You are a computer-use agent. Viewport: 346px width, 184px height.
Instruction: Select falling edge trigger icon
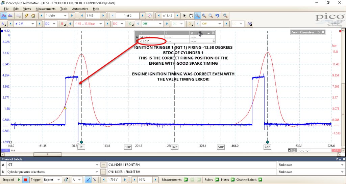pos(95,180)
